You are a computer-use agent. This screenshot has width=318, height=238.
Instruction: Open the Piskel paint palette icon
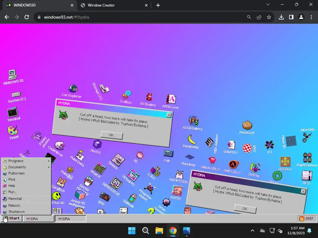12,130
